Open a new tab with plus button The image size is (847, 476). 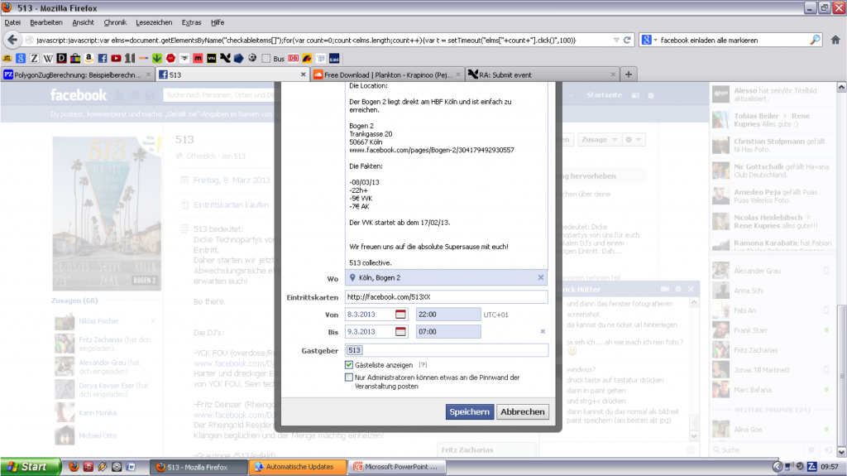[629, 75]
